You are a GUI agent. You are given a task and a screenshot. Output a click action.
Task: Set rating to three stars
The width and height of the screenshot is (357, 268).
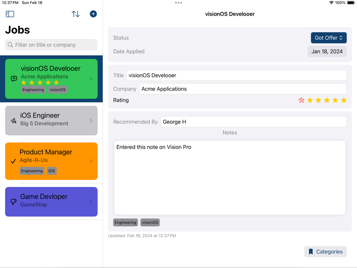(327, 100)
